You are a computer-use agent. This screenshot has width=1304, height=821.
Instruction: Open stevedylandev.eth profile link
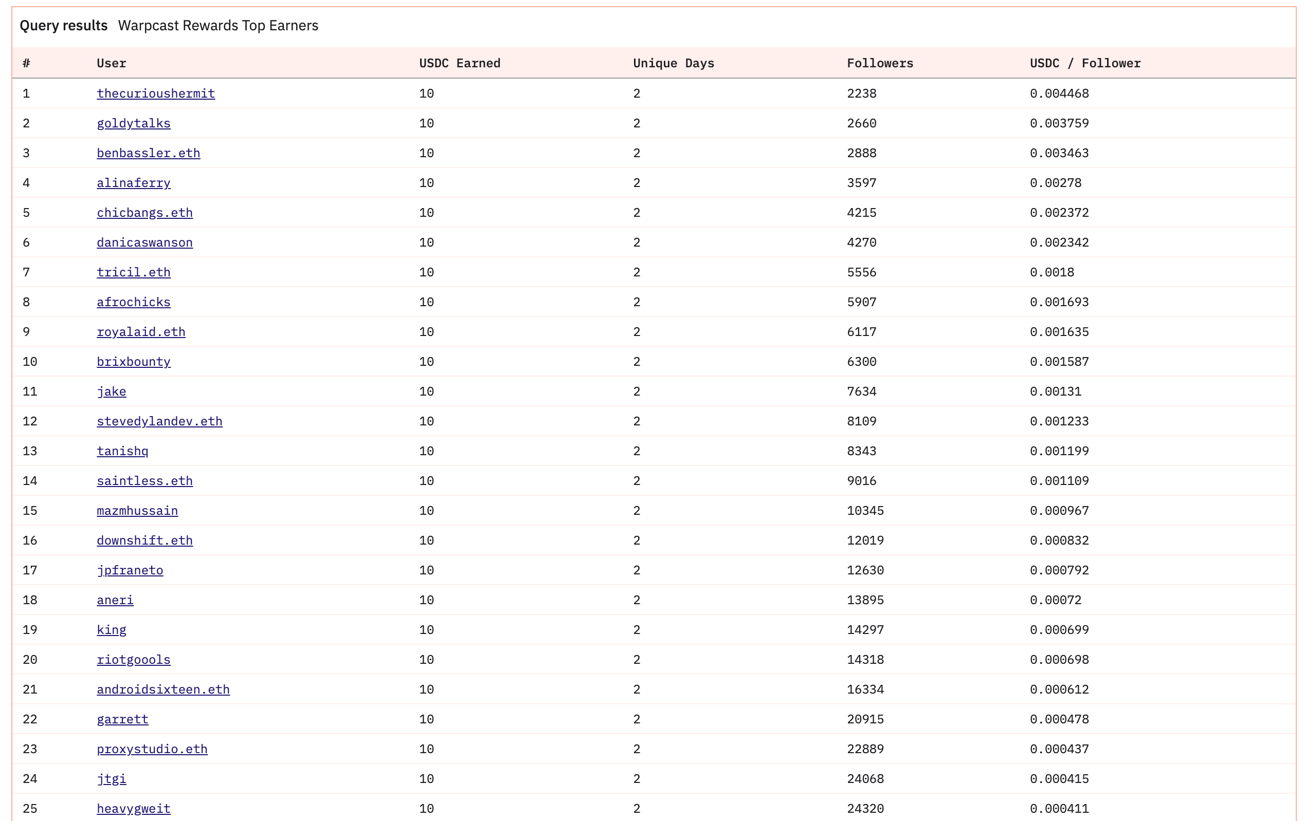[159, 420]
